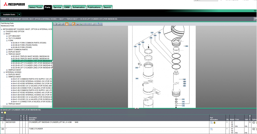Open the Select Truck tab
The image size is (257, 134).
pos(36,7)
